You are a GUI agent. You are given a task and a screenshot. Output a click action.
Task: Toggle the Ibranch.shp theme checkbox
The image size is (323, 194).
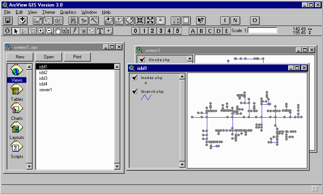pyautogui.click(x=134, y=92)
